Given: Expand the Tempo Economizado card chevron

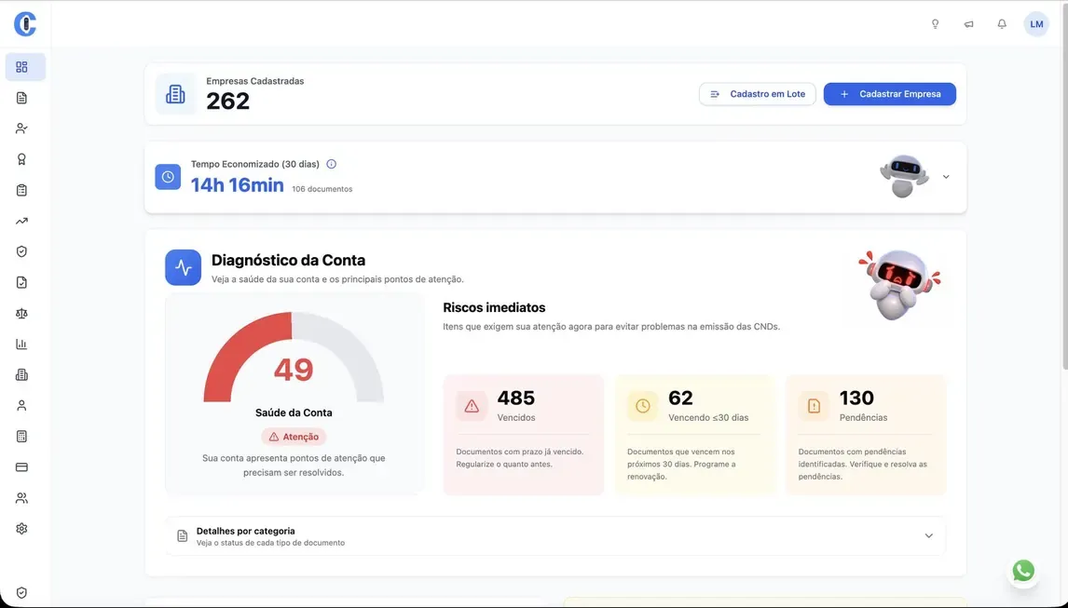Looking at the screenshot, I should [946, 177].
